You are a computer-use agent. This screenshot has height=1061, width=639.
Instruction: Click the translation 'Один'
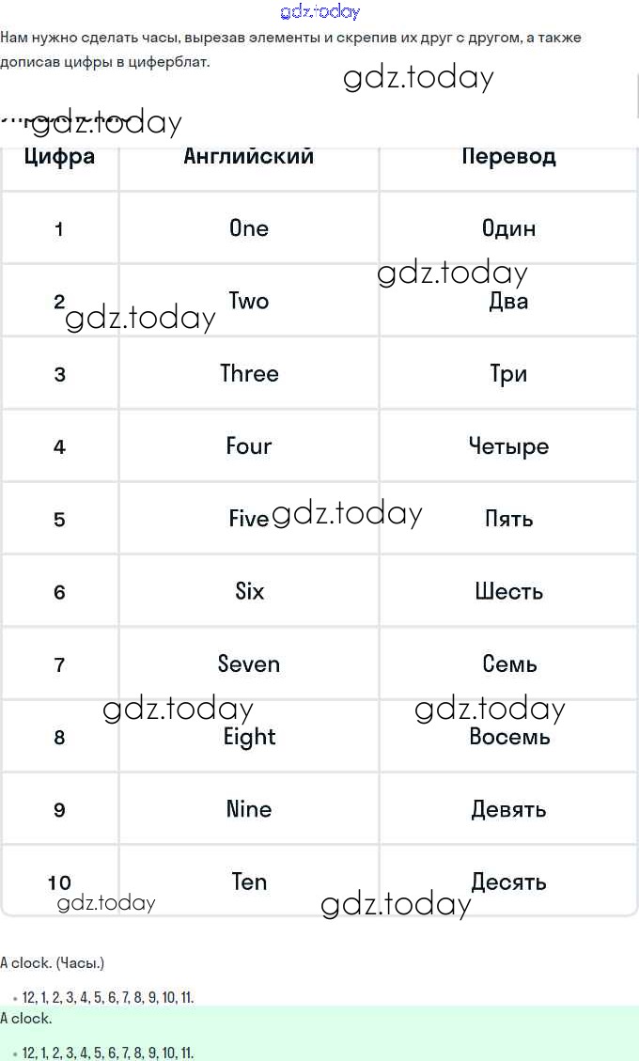508,228
